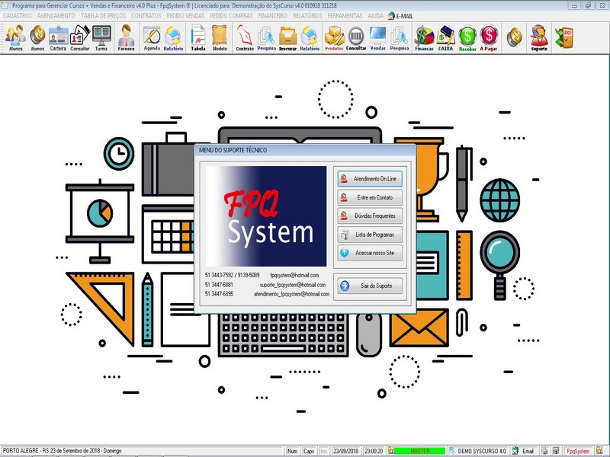The width and height of the screenshot is (610, 457).
Task: Open the Finanças chart icon
Action: coord(424,37)
